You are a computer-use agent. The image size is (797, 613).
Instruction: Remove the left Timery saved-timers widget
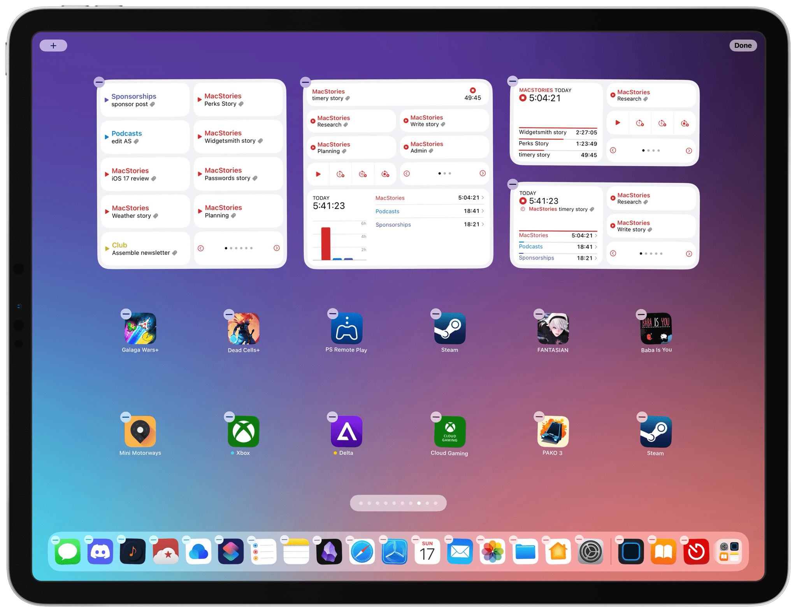pos(99,82)
